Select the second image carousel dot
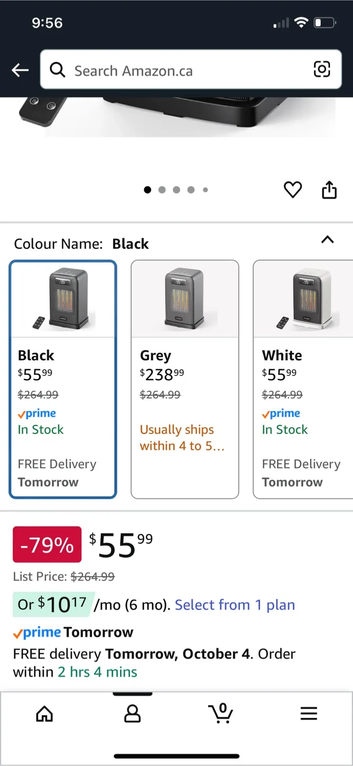The width and height of the screenshot is (353, 766). pos(162,189)
